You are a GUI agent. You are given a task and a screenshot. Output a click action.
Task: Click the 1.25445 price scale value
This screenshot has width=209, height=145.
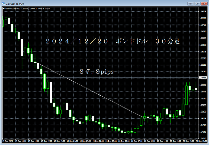[x=203, y=91]
